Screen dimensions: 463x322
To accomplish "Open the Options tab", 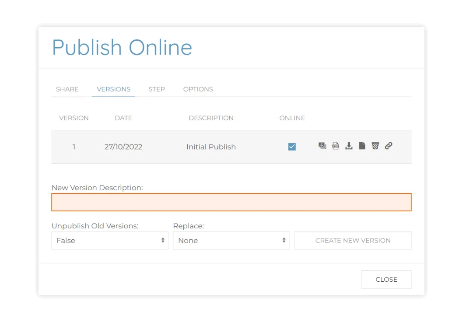I will tap(198, 89).
